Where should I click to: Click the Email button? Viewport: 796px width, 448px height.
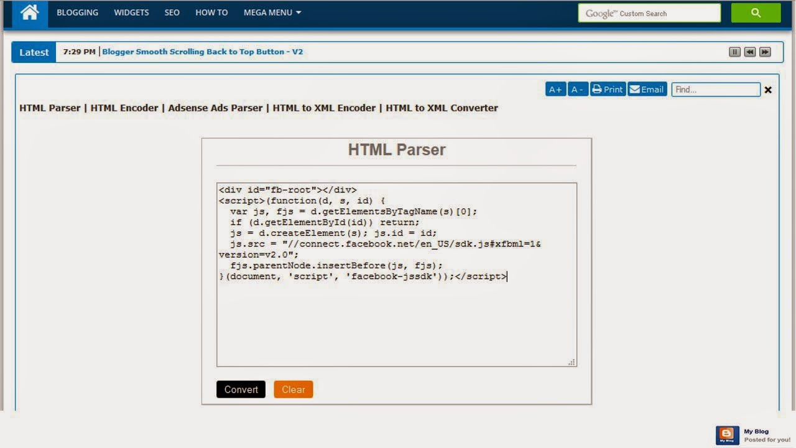pos(647,90)
